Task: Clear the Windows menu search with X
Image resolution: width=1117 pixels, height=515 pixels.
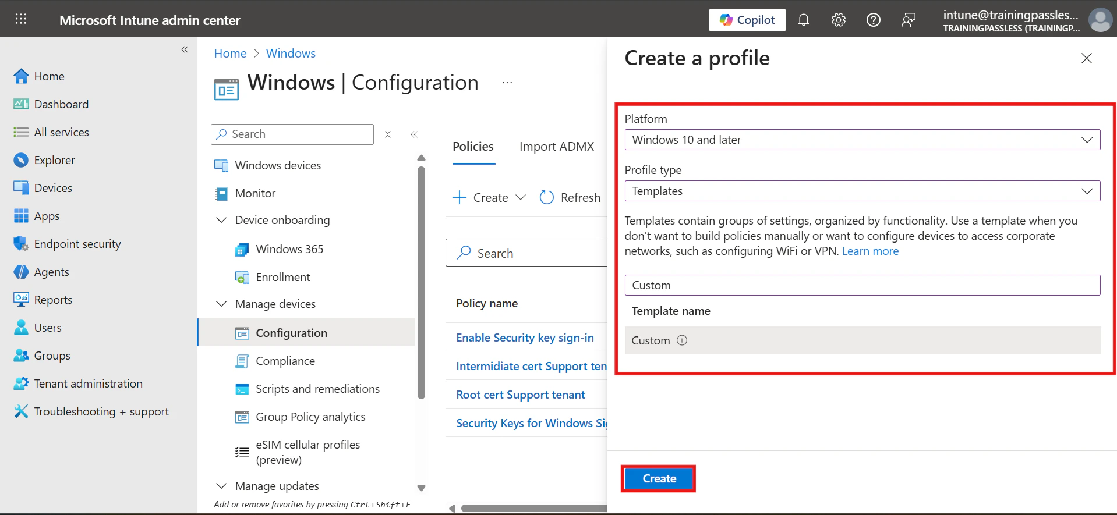Action: (388, 134)
